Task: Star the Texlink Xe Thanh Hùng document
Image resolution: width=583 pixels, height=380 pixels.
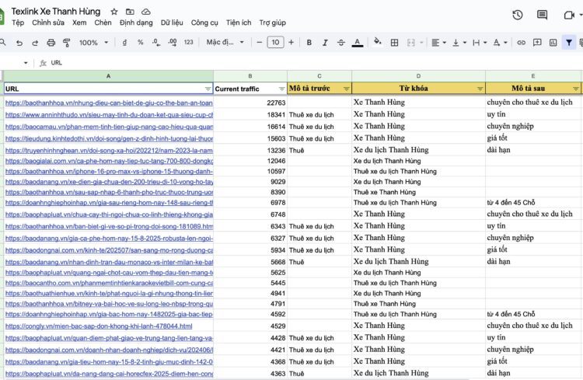Action: 114,12
